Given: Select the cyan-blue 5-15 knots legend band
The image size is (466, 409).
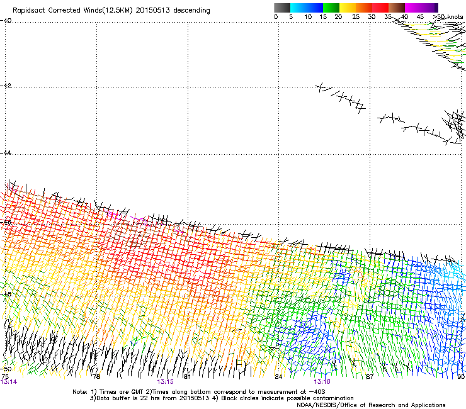Looking at the screenshot, I should [307, 8].
